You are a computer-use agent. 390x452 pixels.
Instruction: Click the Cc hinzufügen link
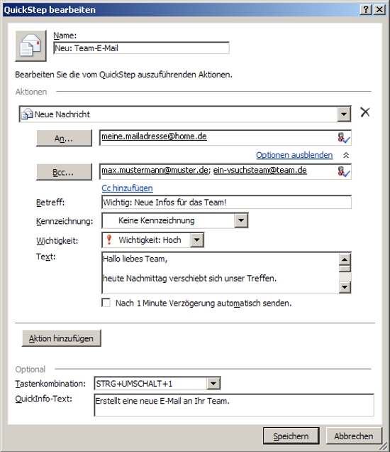pos(127,188)
